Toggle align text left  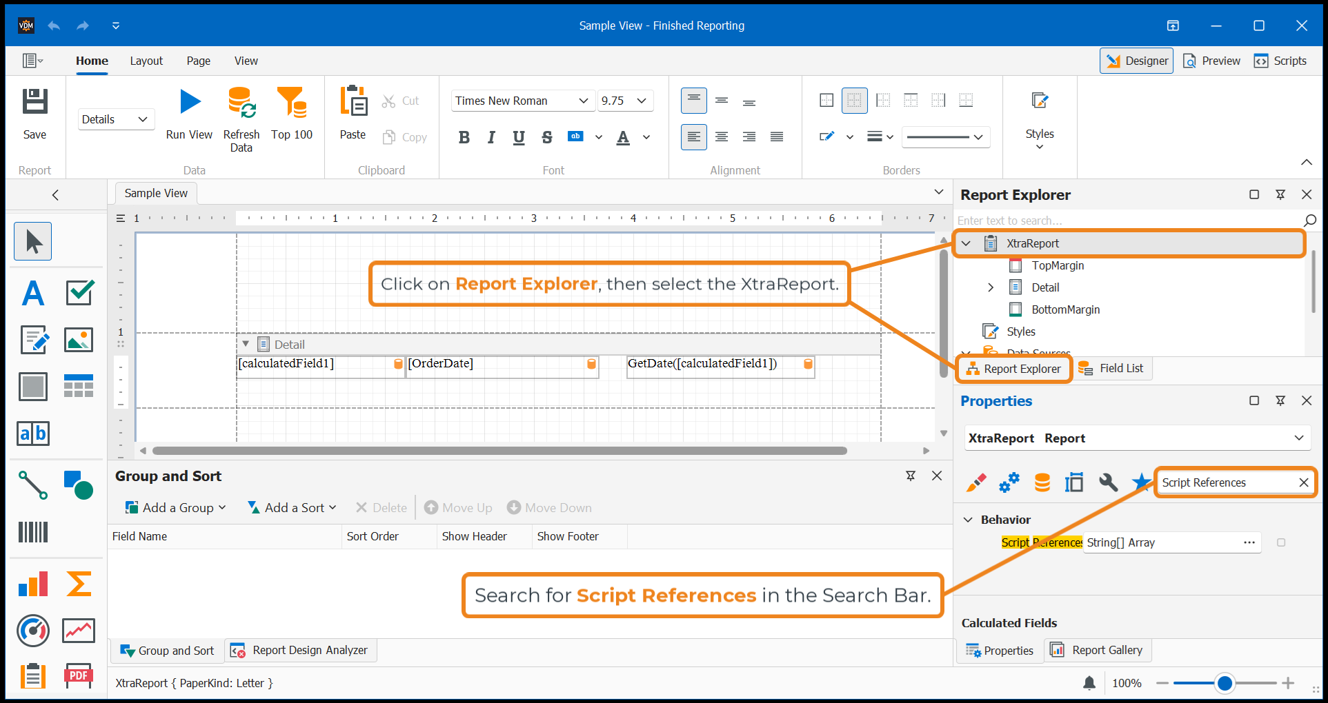click(694, 136)
